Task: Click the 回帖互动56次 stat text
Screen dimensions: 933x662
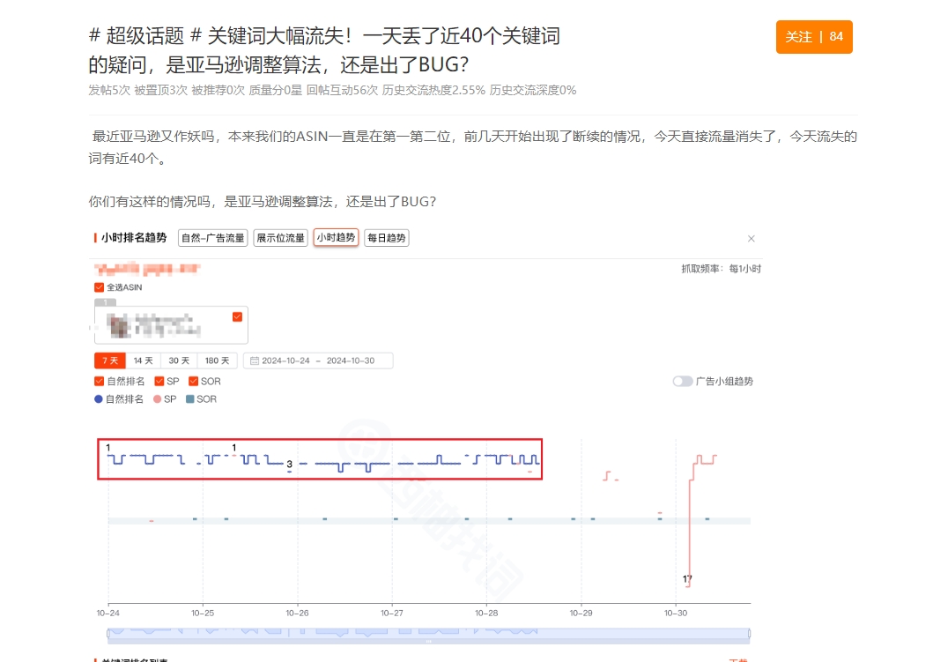Action: tap(342, 90)
